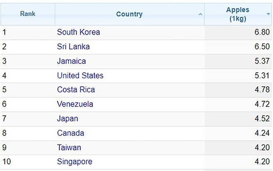The image size is (273, 171).
Task: Sort by Apples (1kg) column header
Action: pos(238,14)
